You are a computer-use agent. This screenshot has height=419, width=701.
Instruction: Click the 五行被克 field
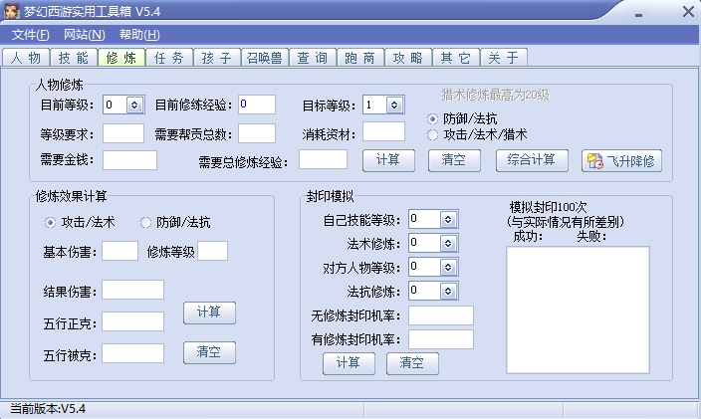[x=132, y=353]
